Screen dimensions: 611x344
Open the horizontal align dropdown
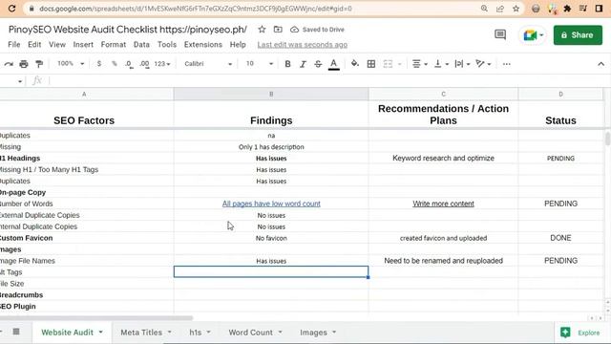(420, 64)
